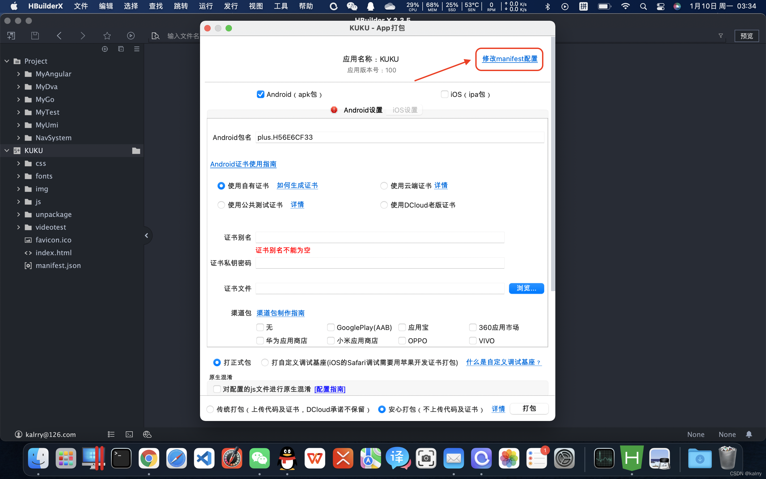Uncheck the Android apk package checkbox

(260, 94)
